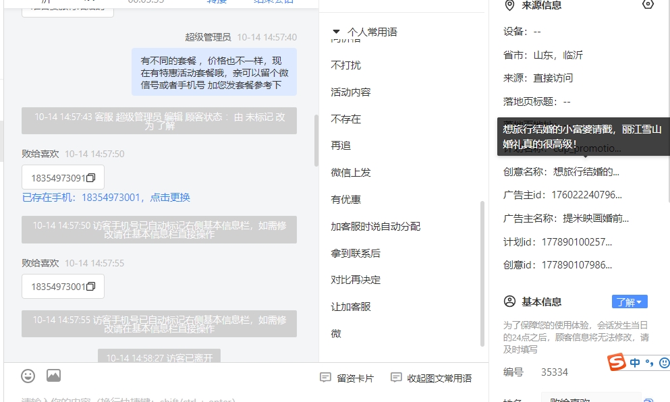This screenshot has height=402, width=670.
Task: Click the 14:57:55 auto-marked phone notice
Action: pos(159,324)
